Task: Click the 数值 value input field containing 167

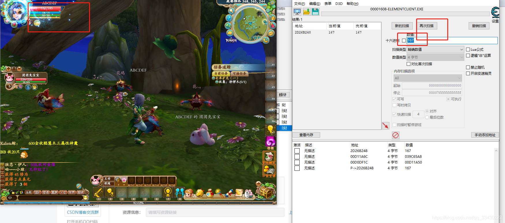Action: (x=452, y=41)
